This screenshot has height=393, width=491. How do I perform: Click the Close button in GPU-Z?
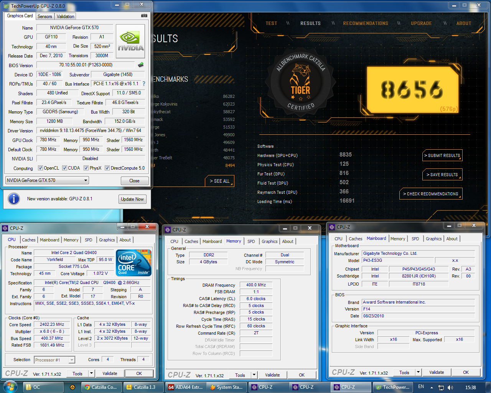(134, 181)
